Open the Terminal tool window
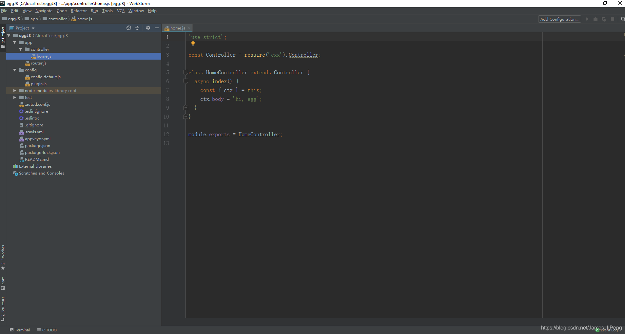Screen dimensions: 625x334 point(20,330)
